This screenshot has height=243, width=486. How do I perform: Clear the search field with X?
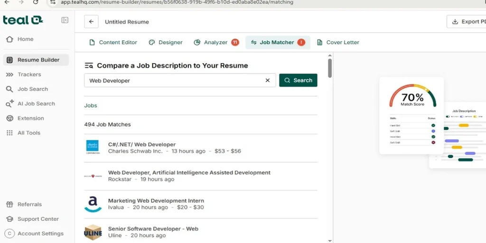pyautogui.click(x=268, y=81)
